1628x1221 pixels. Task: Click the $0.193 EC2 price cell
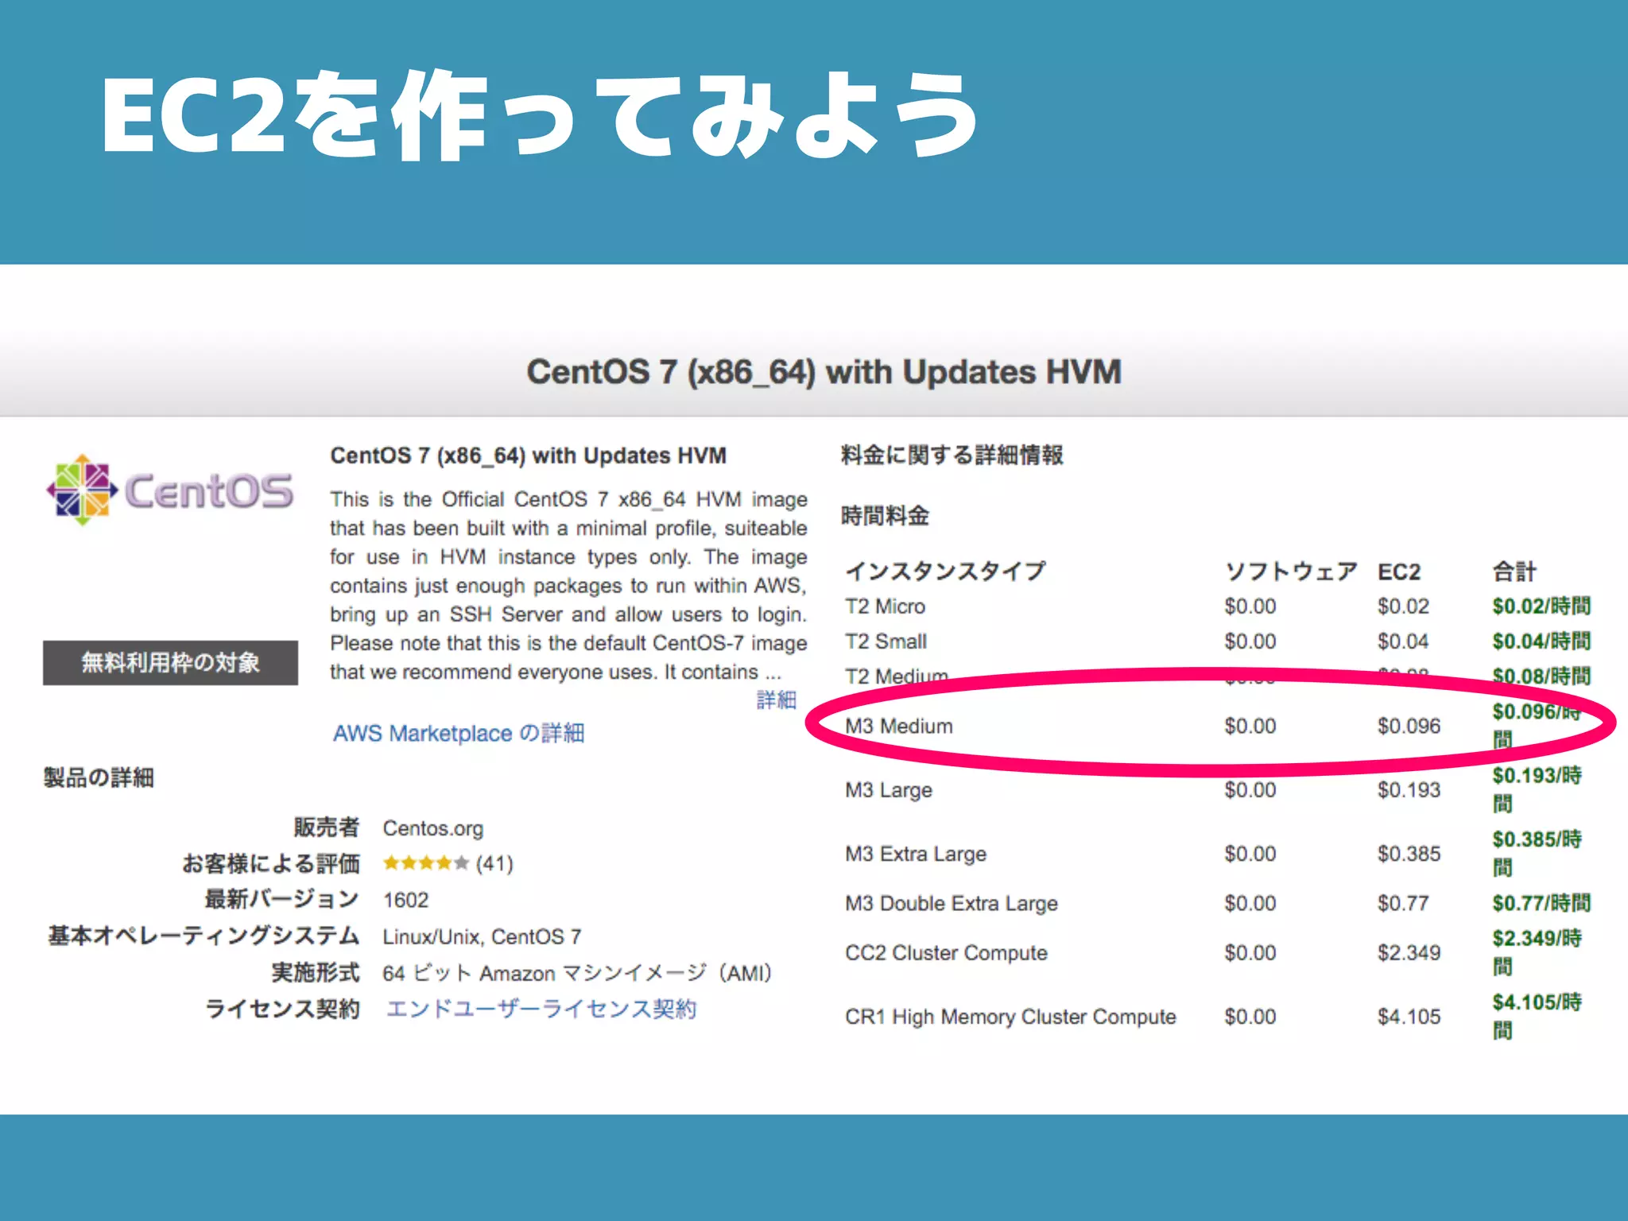coord(1409,790)
